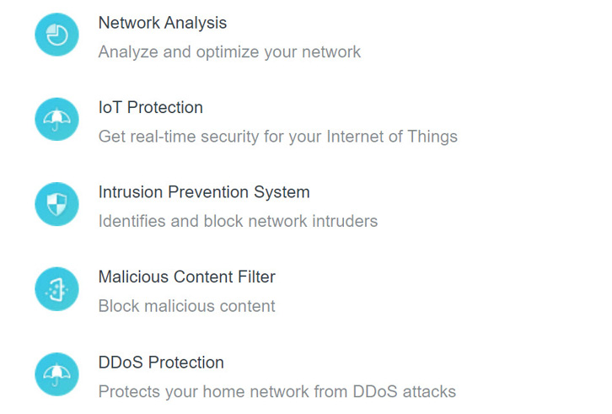Click the 'Block malicious content' description

186,306
